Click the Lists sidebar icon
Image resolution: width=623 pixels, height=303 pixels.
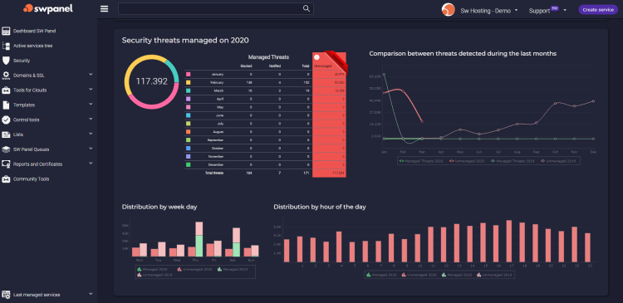coord(6,134)
